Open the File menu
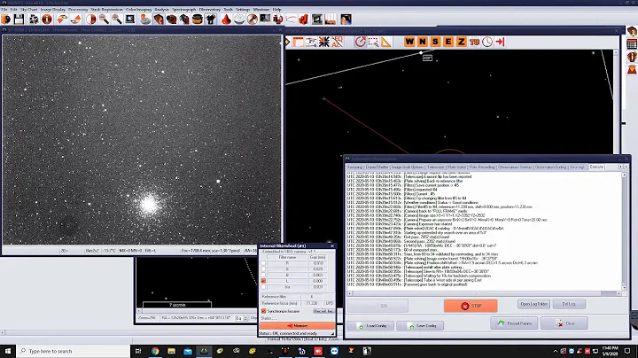 tap(4, 10)
